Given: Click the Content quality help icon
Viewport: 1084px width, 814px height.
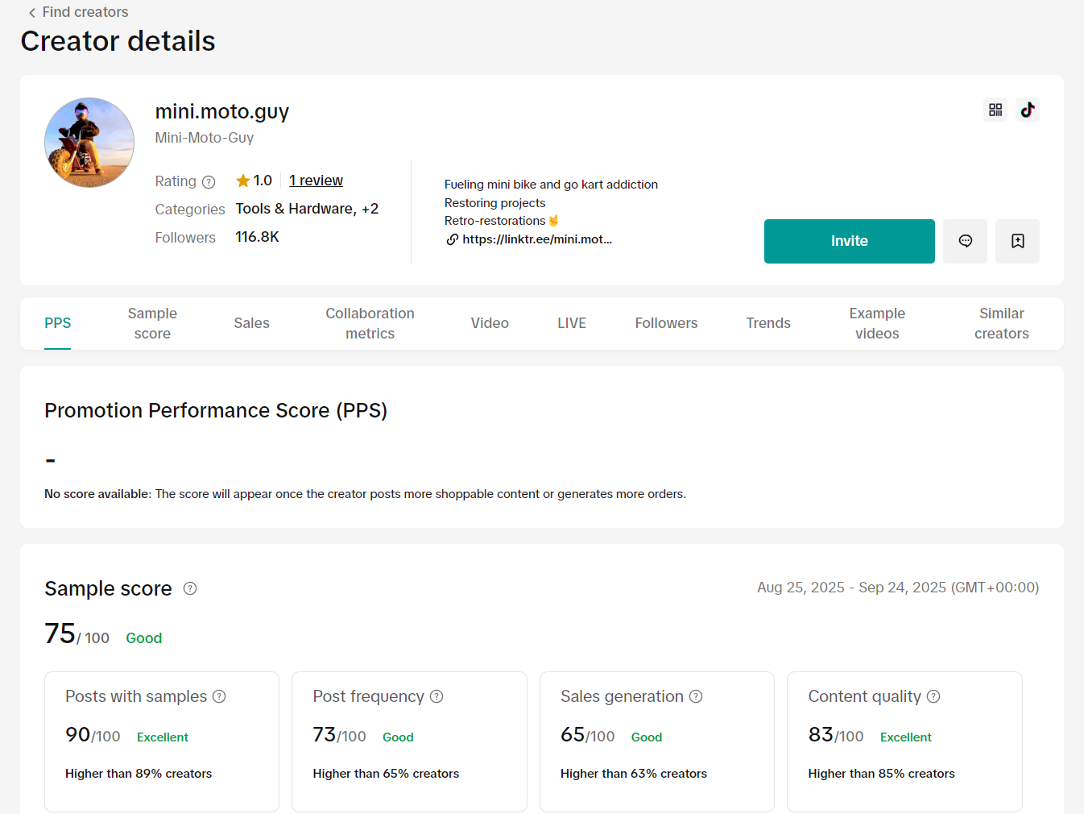Looking at the screenshot, I should pyautogui.click(x=933, y=696).
